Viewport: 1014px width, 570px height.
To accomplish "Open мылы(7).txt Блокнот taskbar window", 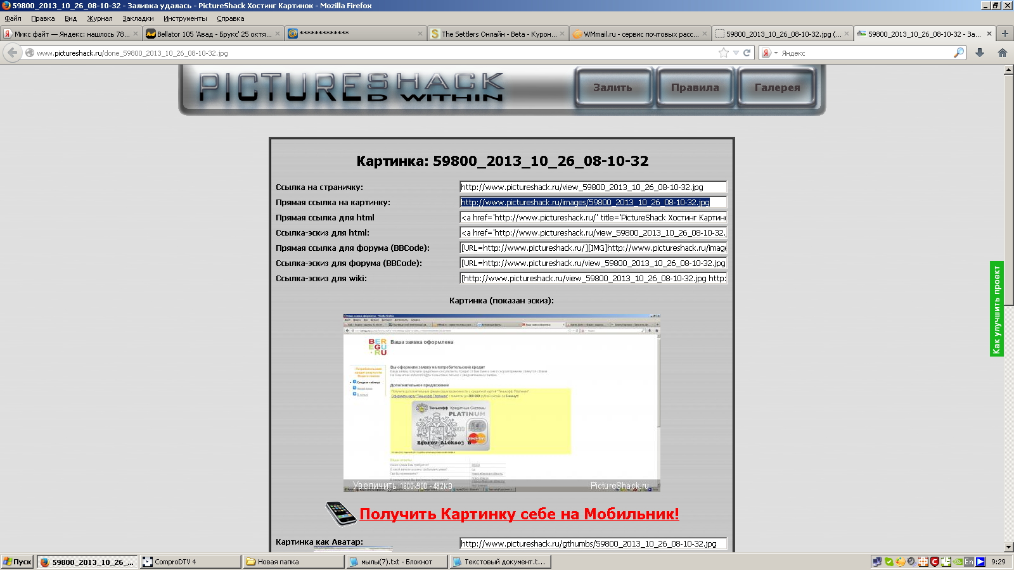I will click(x=397, y=562).
